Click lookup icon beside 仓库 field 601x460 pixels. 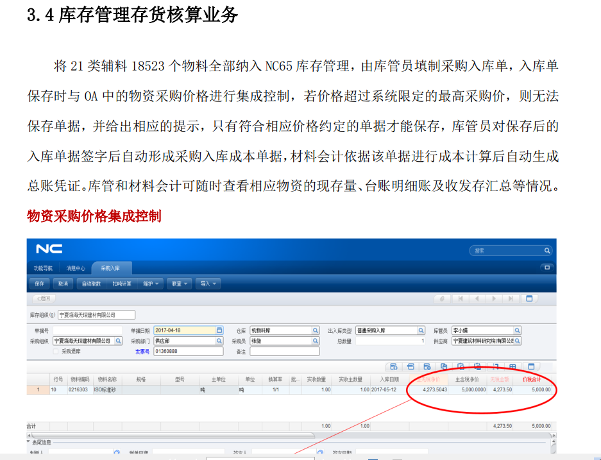(x=316, y=330)
